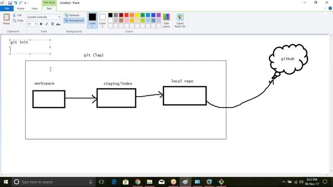Toggle Bold text formatting
The width and height of the screenshot is (333, 187).
click(41, 24)
